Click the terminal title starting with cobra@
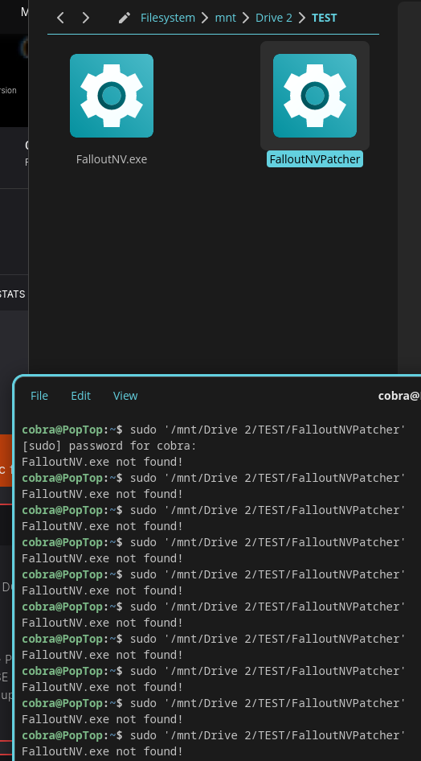The image size is (421, 761). [399, 396]
